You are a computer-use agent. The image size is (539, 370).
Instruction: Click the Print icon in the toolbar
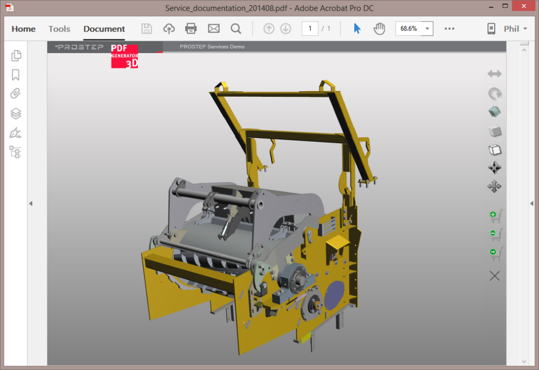[x=191, y=28]
